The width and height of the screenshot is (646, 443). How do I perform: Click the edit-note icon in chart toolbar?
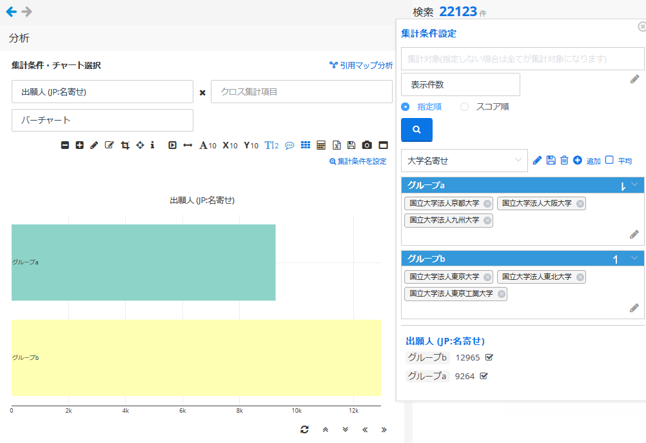(x=109, y=145)
